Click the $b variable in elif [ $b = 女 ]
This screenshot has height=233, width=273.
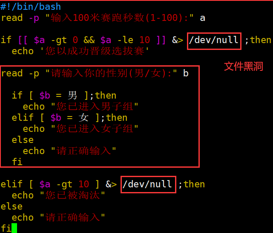point(56,118)
